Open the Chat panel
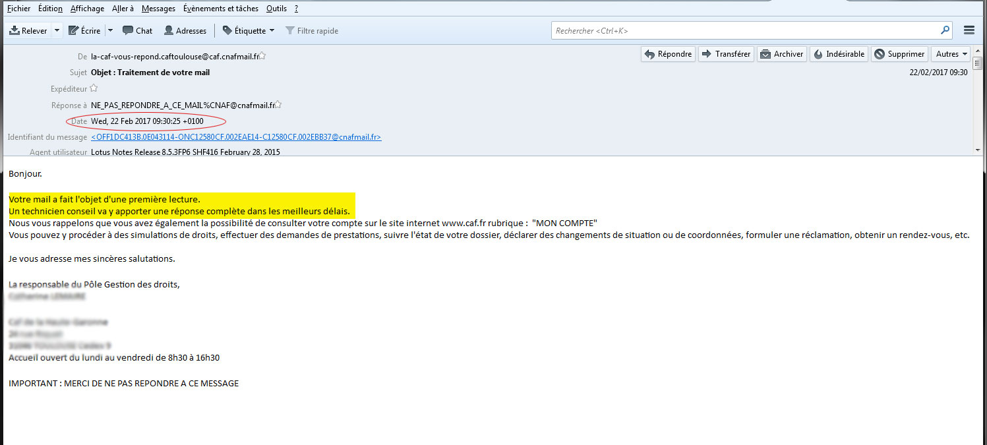This screenshot has height=445, width=987. 137,31
